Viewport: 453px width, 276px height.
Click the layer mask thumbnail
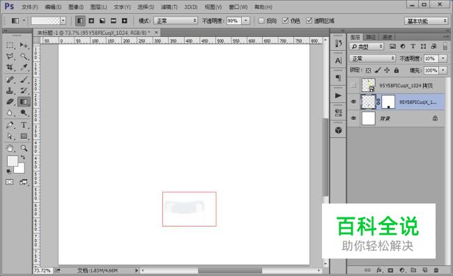pyautogui.click(x=388, y=102)
